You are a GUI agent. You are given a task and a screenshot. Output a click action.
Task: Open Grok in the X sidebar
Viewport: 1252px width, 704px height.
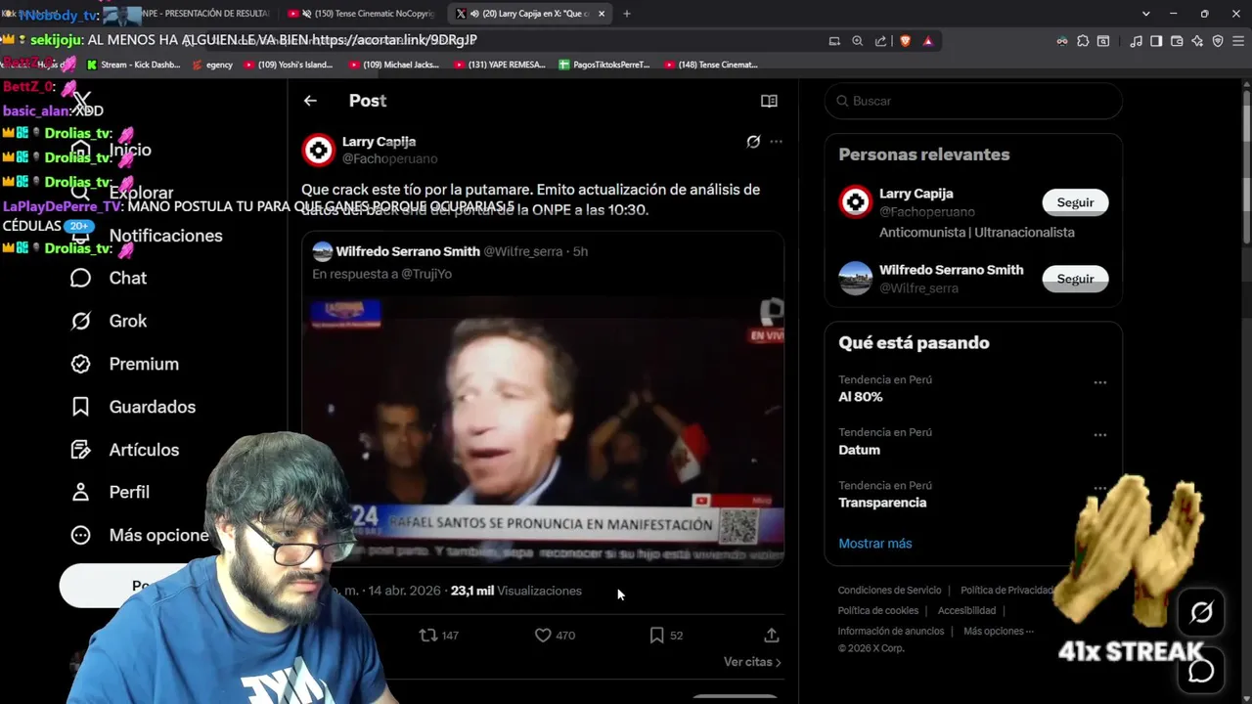109,321
